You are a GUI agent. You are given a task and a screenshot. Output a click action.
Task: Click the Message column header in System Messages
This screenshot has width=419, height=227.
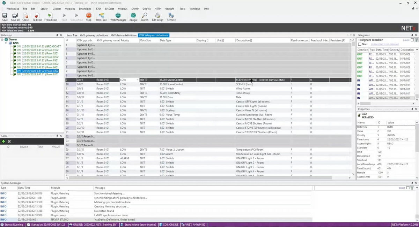(203, 188)
